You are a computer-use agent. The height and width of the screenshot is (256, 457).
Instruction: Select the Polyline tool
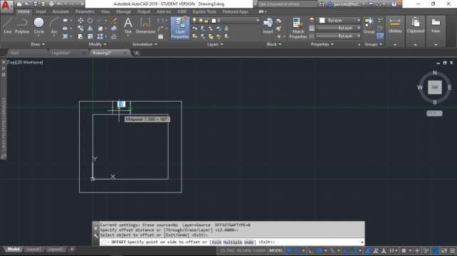[x=22, y=26]
